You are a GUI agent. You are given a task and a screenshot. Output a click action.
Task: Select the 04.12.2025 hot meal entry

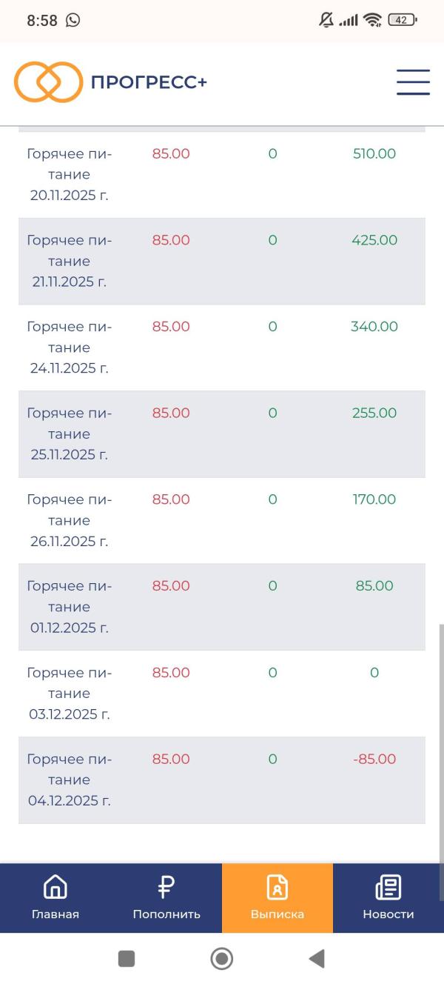pyautogui.click(x=70, y=780)
